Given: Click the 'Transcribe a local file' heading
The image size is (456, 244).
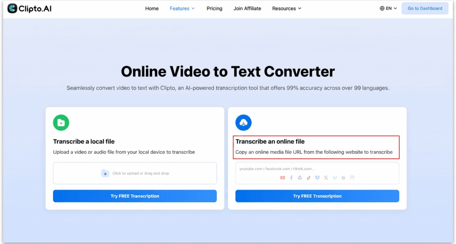Looking at the screenshot, I should [84, 141].
